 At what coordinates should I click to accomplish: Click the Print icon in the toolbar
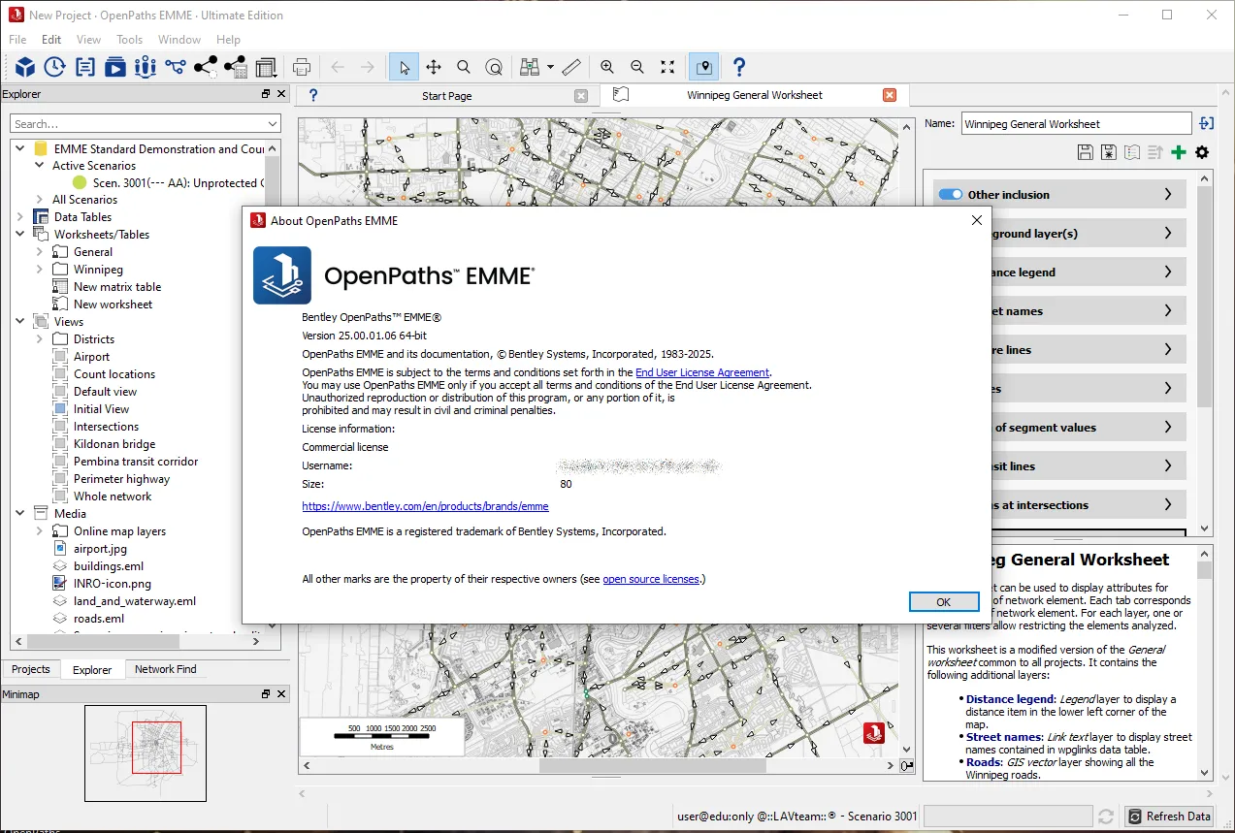[x=302, y=67]
